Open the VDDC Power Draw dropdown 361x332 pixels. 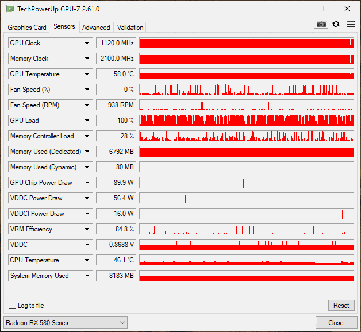87,198
